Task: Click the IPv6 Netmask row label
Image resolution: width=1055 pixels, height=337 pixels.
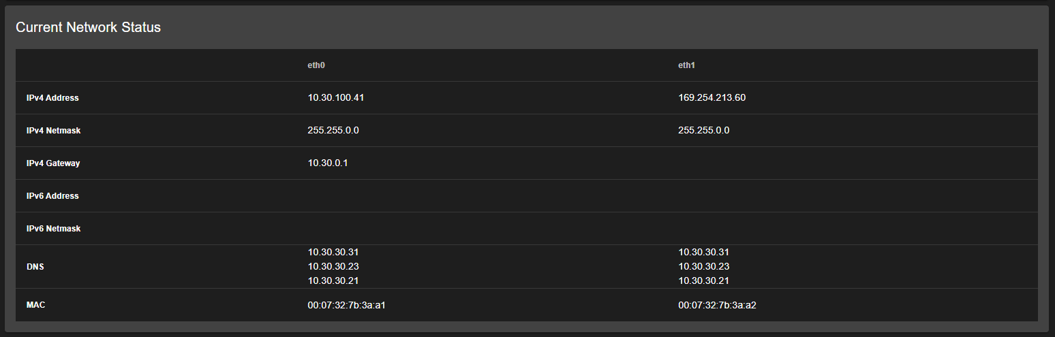Action: click(53, 229)
